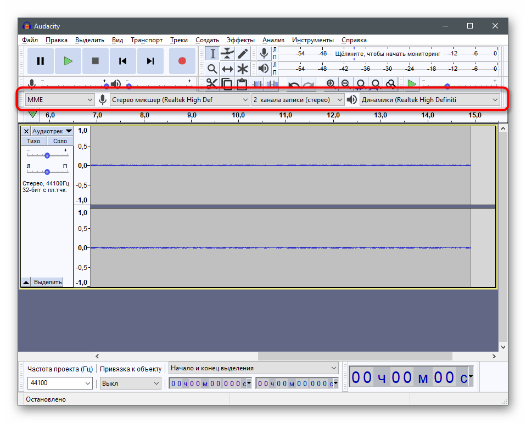This screenshot has width=526, height=423.
Task: Begin recording with the red Record button
Action: [182, 61]
